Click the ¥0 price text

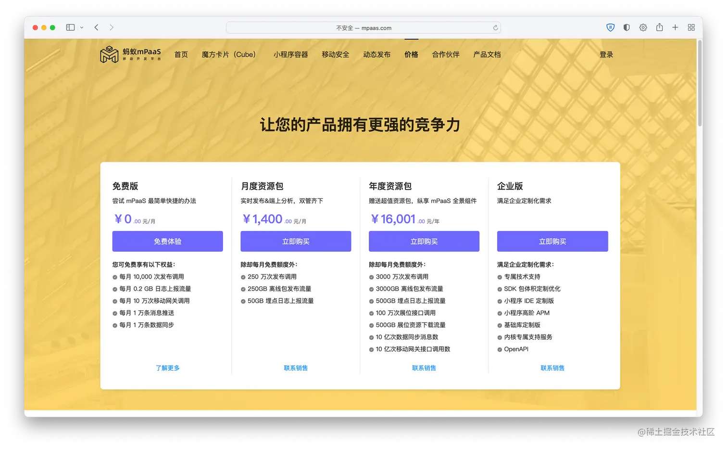pos(123,219)
